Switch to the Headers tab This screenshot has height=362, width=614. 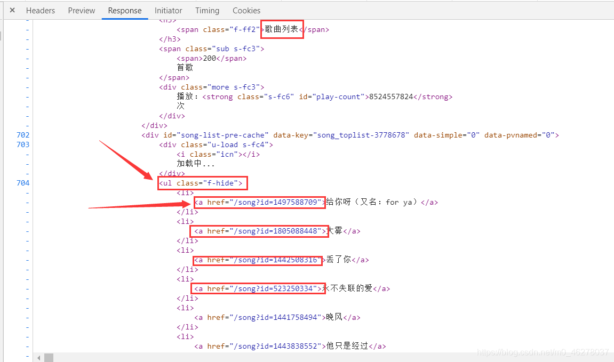[x=41, y=11]
